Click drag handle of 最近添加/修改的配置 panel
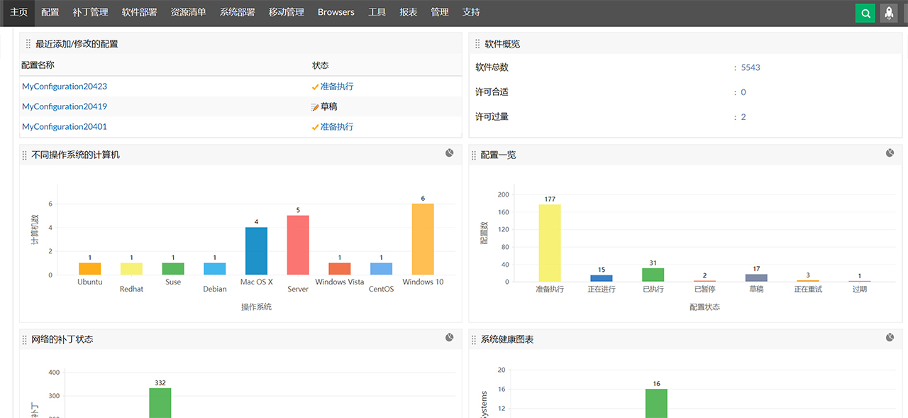Viewport: 908px width, 418px height. click(28, 44)
